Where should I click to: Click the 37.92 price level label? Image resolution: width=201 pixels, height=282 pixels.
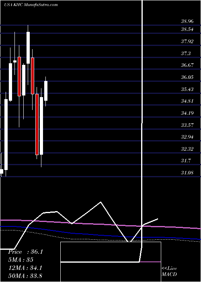pos(187,41)
